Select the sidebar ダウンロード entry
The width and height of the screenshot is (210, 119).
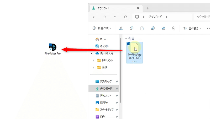103,89
